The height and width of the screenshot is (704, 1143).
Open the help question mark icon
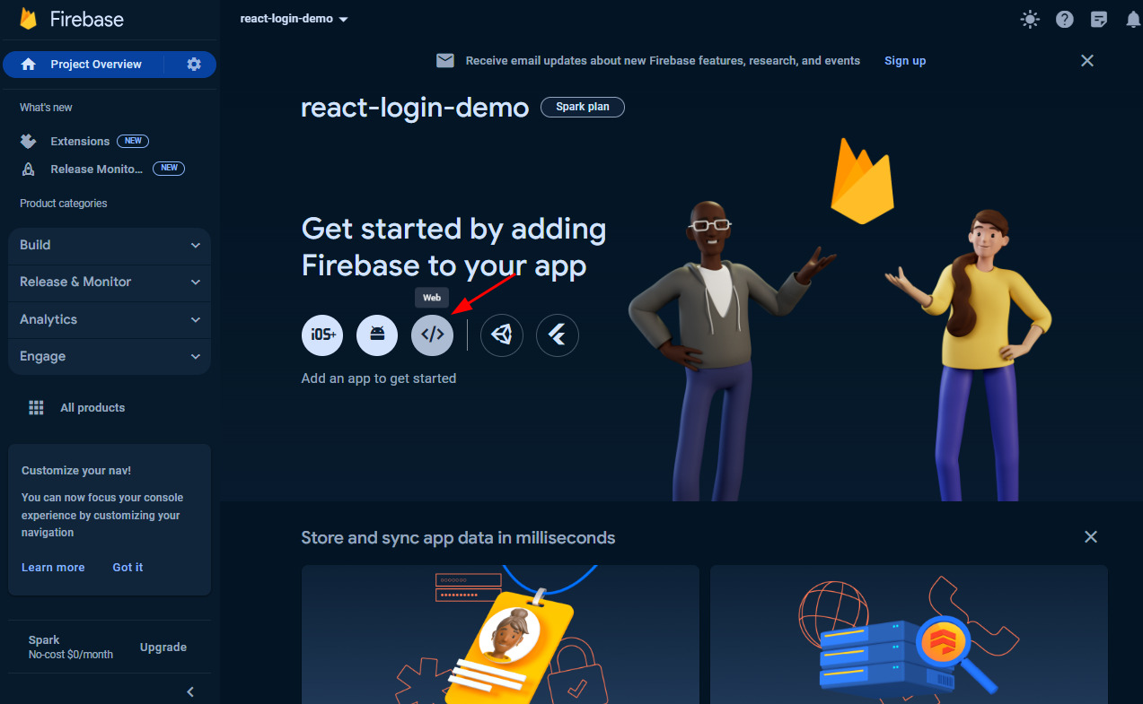pos(1065,19)
